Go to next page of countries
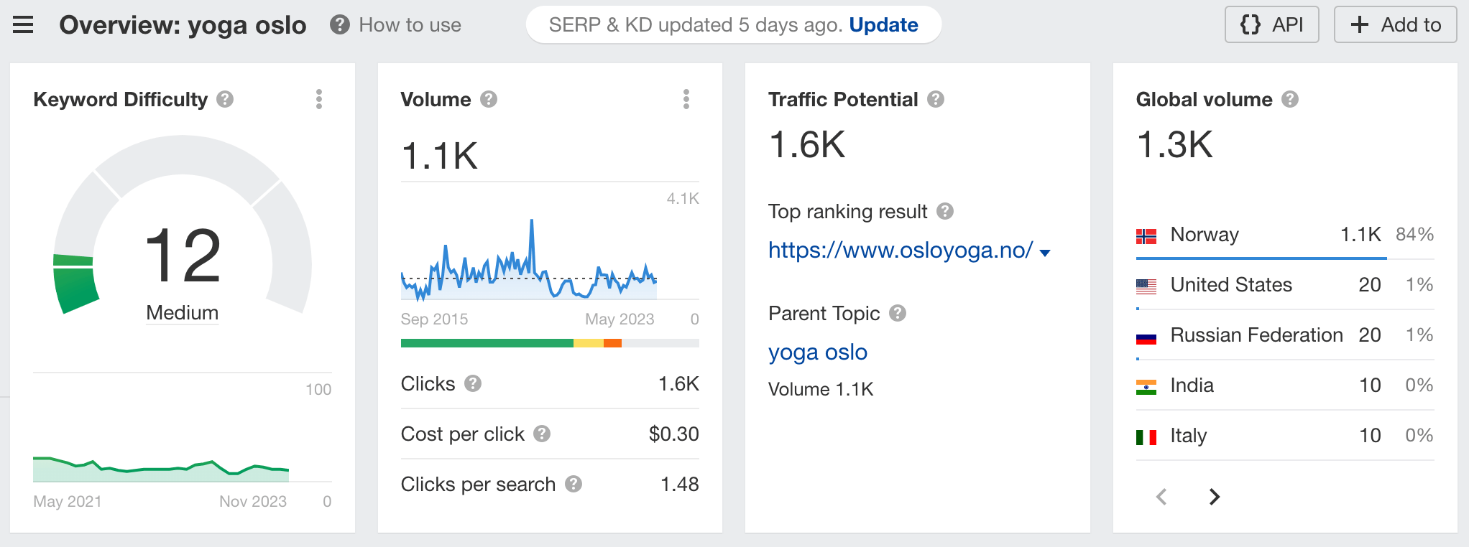Image resolution: width=1469 pixels, height=547 pixels. pos(1215,497)
